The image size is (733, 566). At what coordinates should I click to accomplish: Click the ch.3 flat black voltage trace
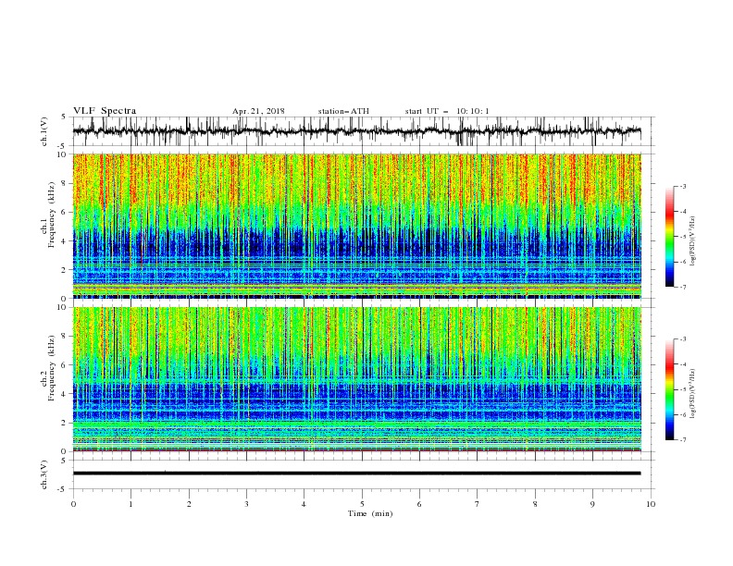coord(356,474)
